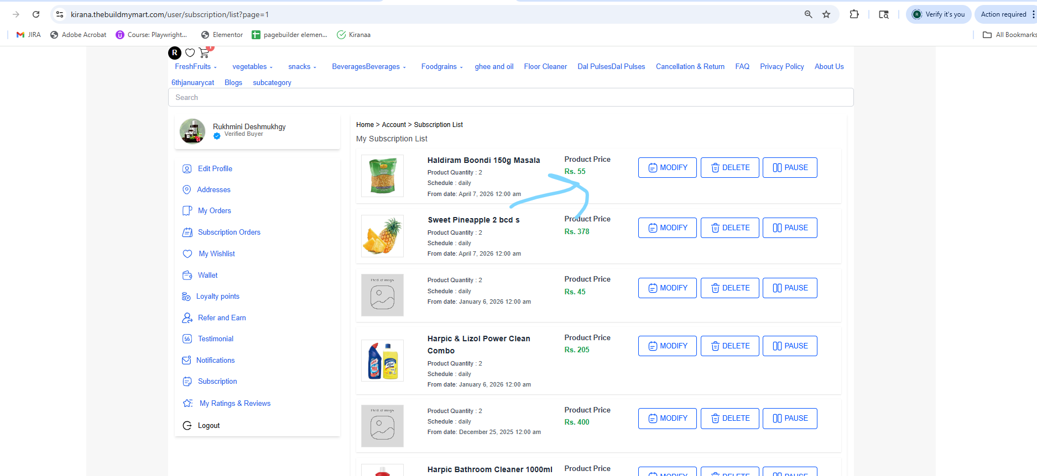Click the Subscription sidebar icon

[187, 382]
